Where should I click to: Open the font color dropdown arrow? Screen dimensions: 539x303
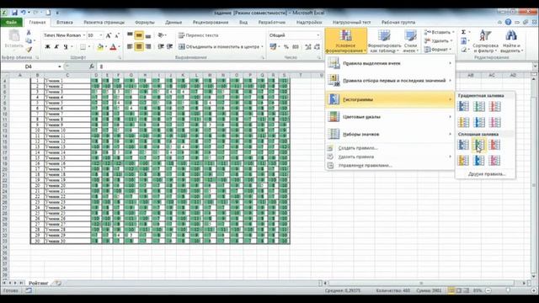tap(119, 47)
